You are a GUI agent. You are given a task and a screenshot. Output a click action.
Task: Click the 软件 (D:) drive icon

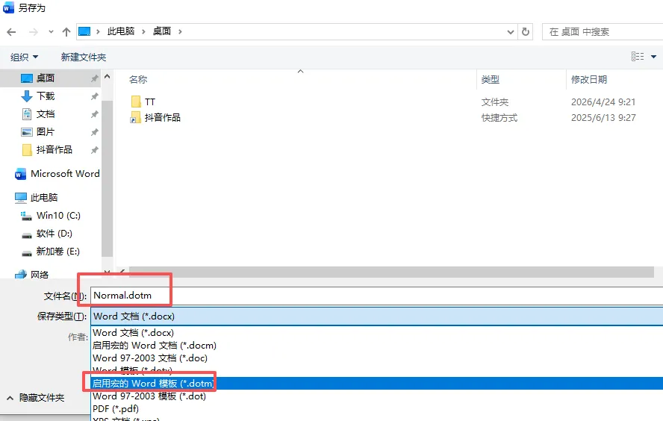27,235
